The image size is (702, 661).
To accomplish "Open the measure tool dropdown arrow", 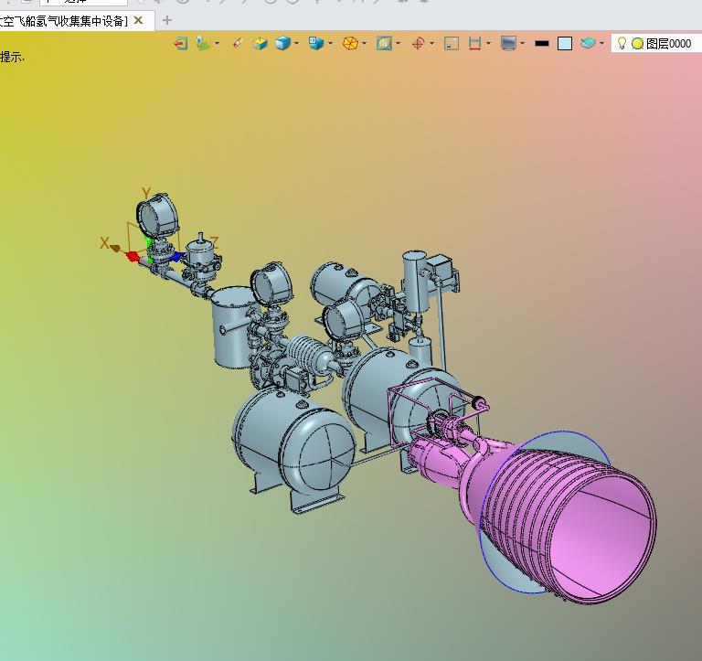I will coord(488,44).
